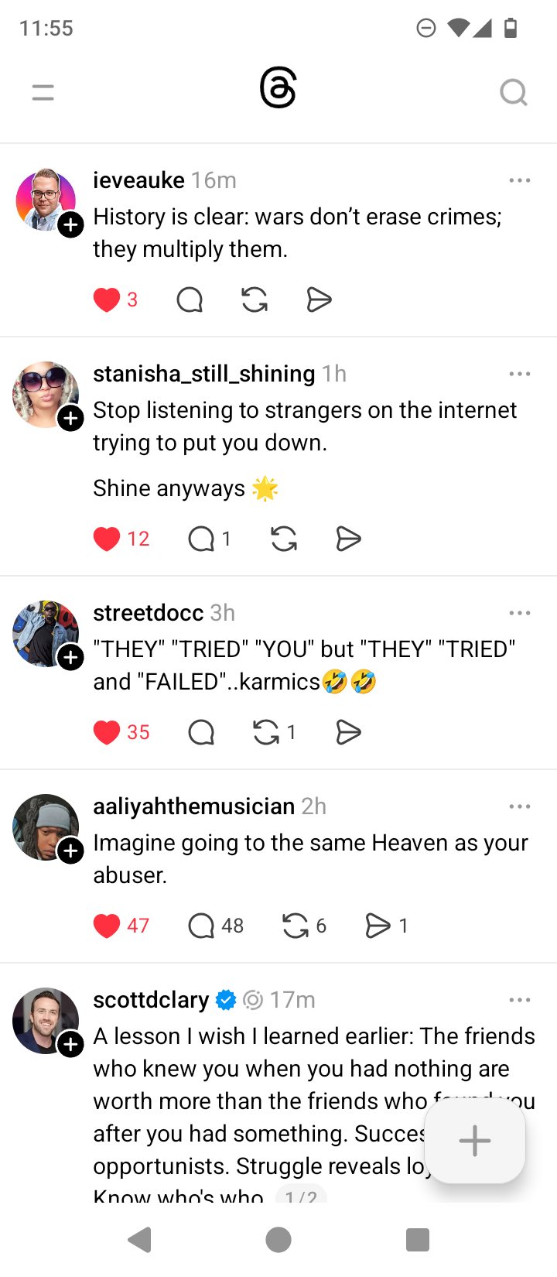Screen dimensions: 557x1277
Task: Repost stanisha_still_shining's post
Action: point(284,539)
